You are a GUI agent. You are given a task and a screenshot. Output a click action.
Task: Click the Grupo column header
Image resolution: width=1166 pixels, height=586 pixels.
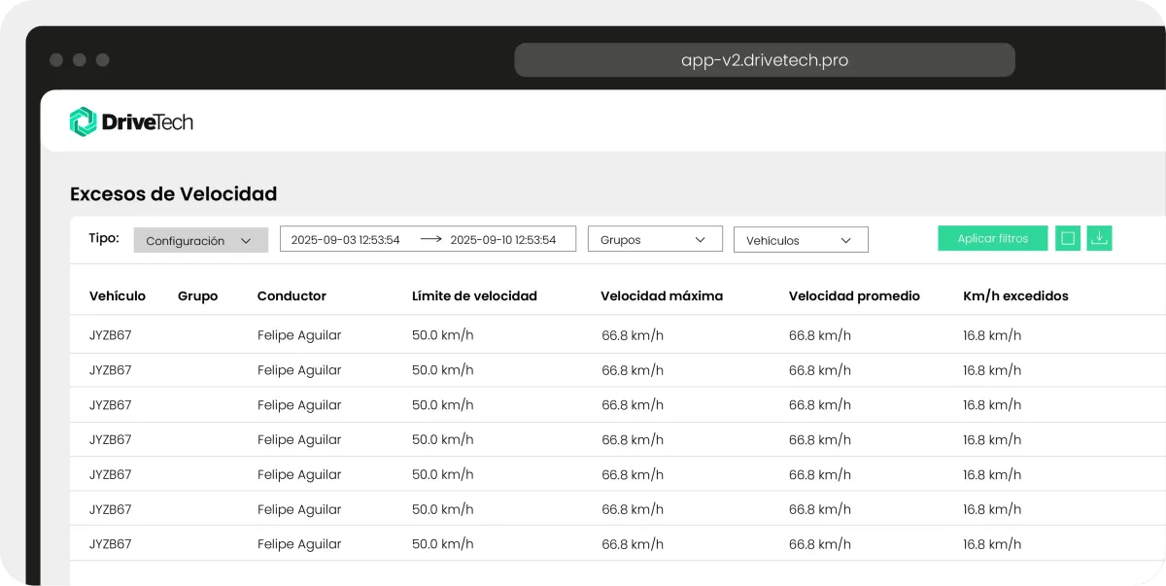tap(198, 296)
